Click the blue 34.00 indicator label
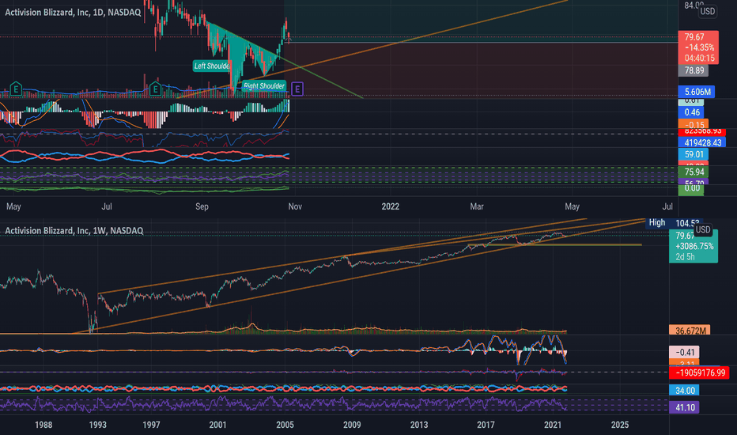Viewport: 737px width, 435px height. coord(684,391)
